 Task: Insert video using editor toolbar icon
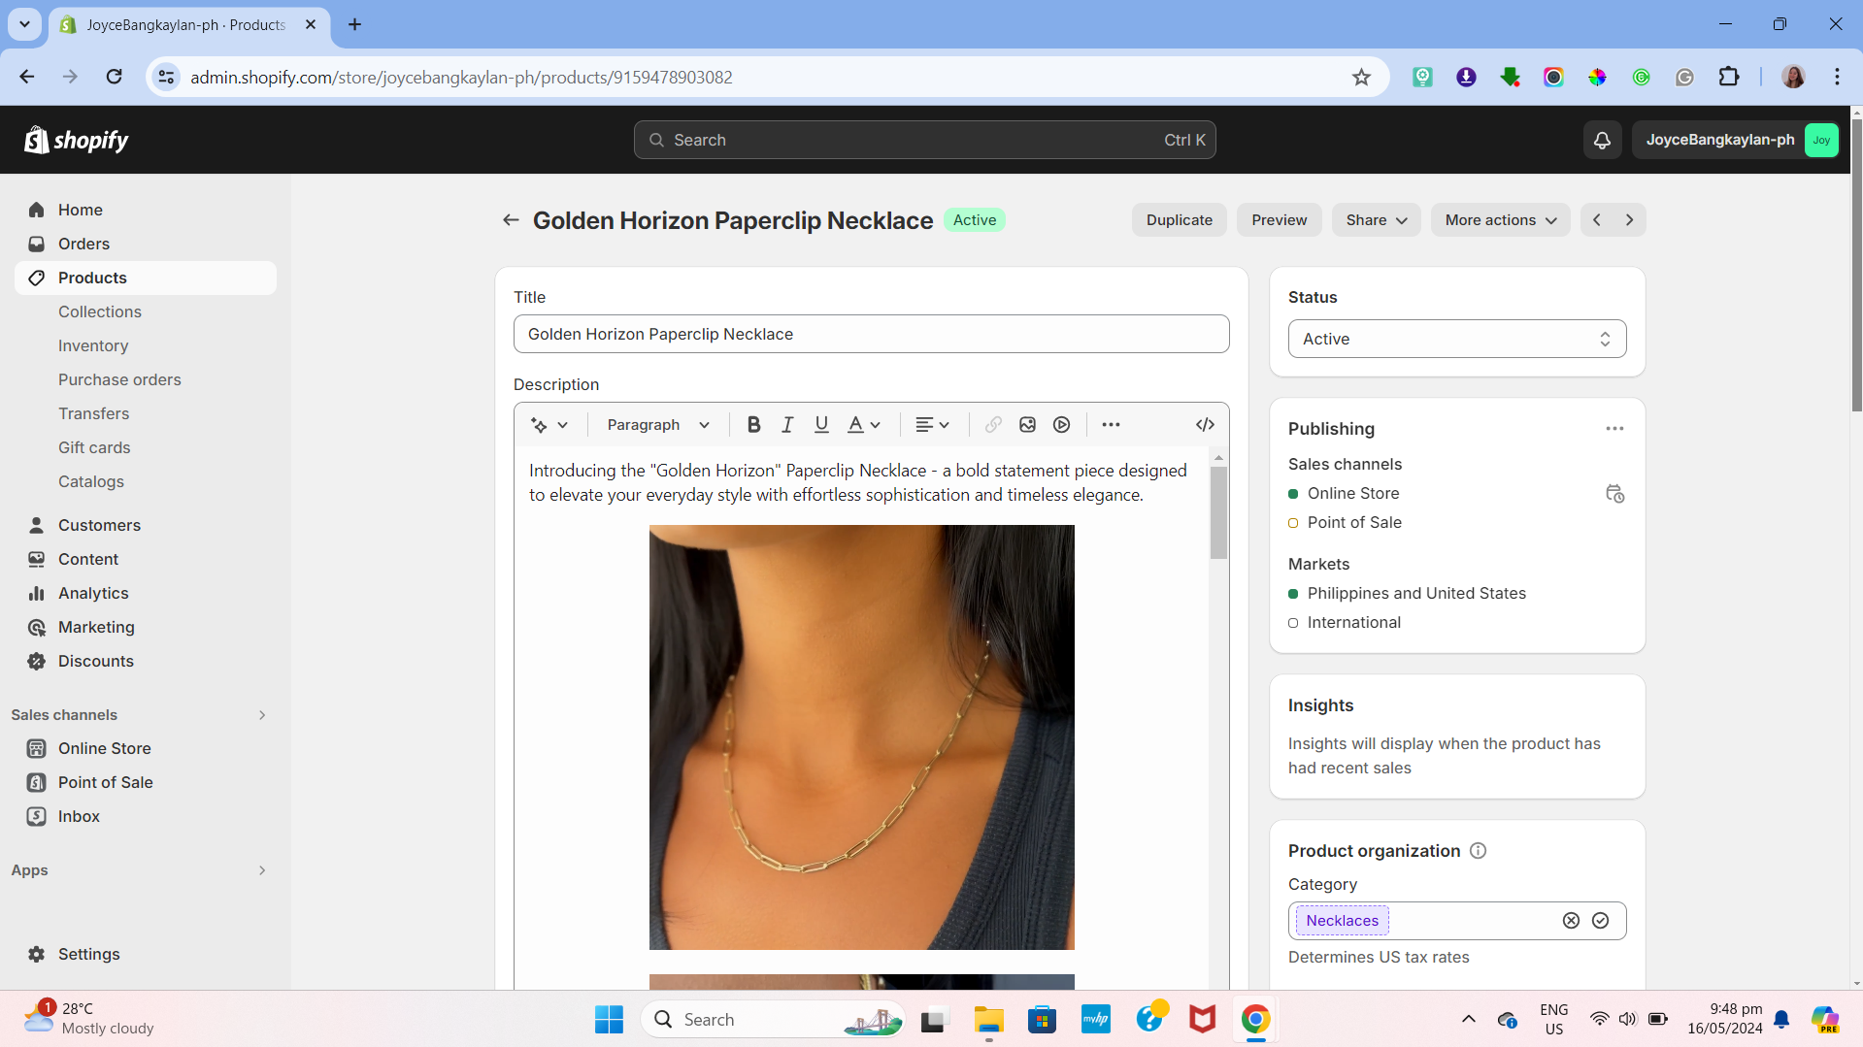coord(1061,425)
